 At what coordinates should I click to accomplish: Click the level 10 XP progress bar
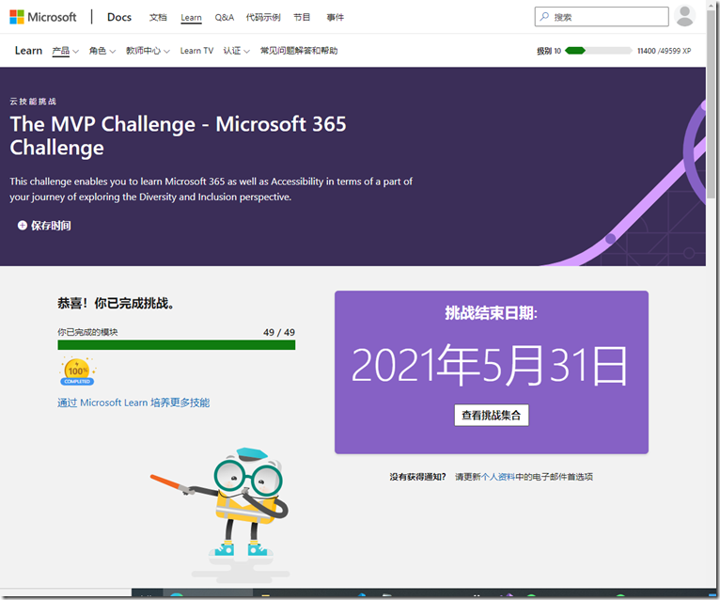pos(599,51)
